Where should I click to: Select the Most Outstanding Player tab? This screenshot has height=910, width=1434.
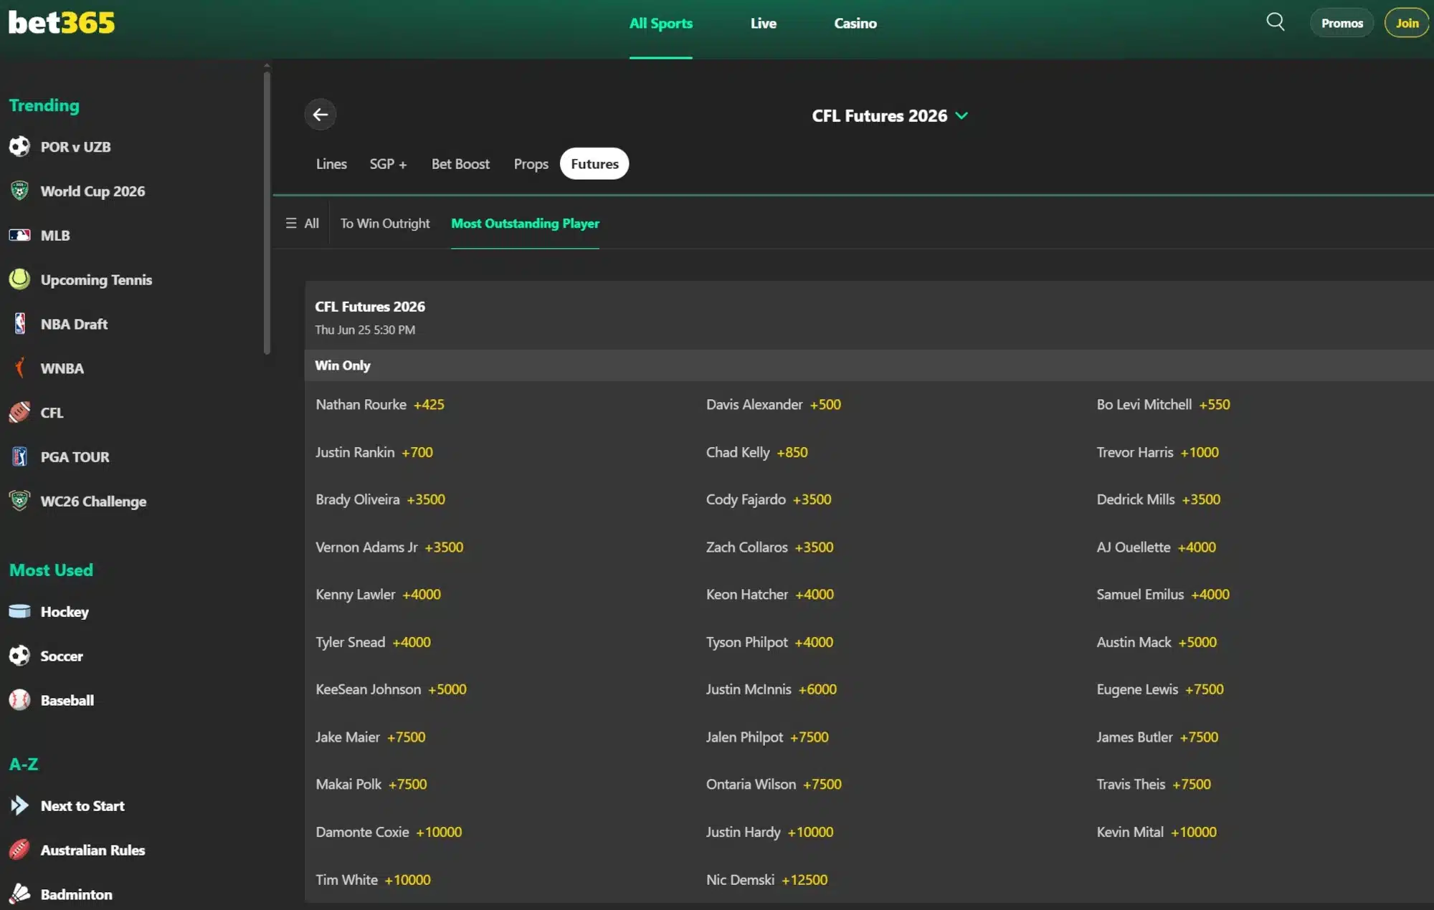tap(525, 224)
